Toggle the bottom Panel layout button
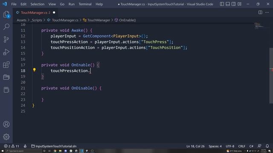The height and width of the screenshot is (153, 273). (x=228, y=4)
